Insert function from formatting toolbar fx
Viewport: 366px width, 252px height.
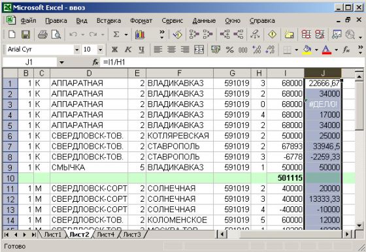[346, 50]
